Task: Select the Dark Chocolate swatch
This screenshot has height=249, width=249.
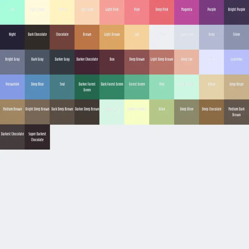Action: click(x=37, y=37)
